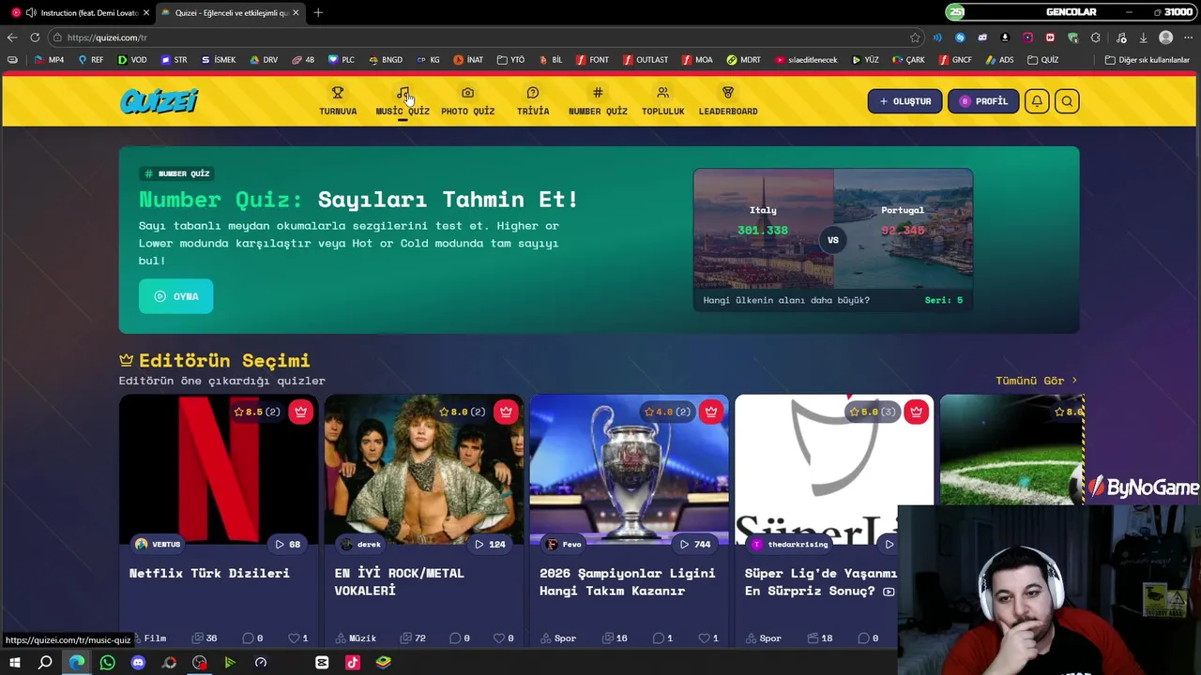The width and height of the screenshot is (1201, 675).
Task: Open the Champions League trophy quiz thumbnail
Action: pos(629,469)
